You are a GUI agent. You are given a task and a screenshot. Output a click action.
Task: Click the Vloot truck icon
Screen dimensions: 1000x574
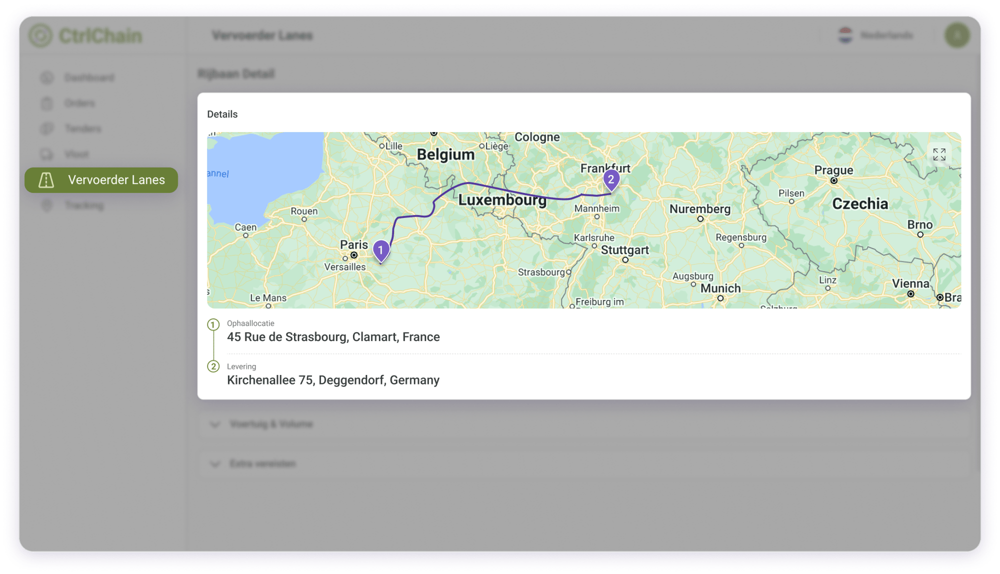(x=46, y=154)
